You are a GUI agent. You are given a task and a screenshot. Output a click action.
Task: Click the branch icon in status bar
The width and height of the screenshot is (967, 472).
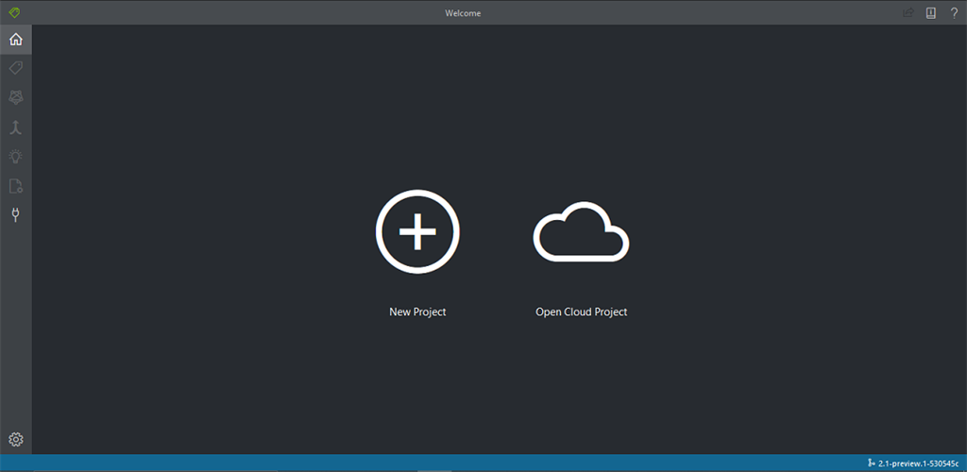pos(872,463)
